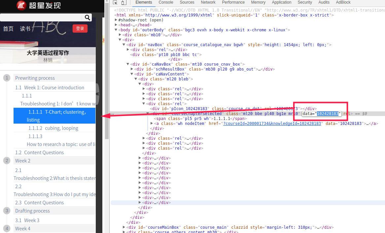Click the inspect element picker icon

coord(115,2)
